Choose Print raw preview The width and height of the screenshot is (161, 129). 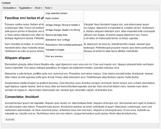(x=64, y=56)
